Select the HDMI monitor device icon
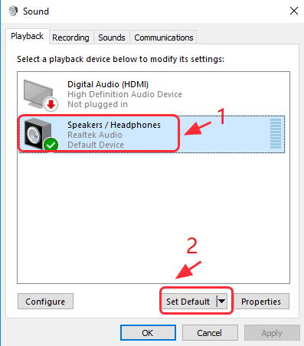The width and height of the screenshot is (304, 346). [x=38, y=93]
